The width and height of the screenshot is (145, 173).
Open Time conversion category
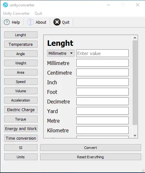[21, 138]
